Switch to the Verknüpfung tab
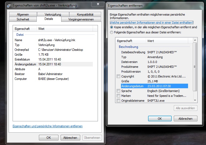 click(53, 14)
